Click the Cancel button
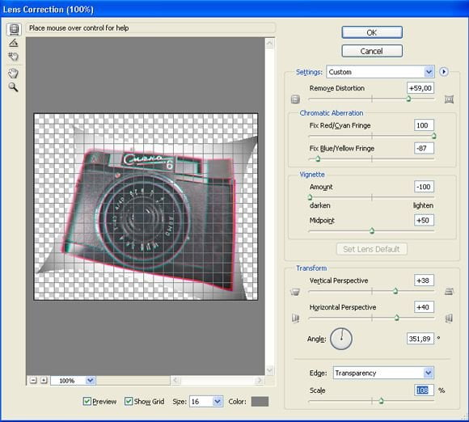This screenshot has height=422, width=469. coord(372,51)
